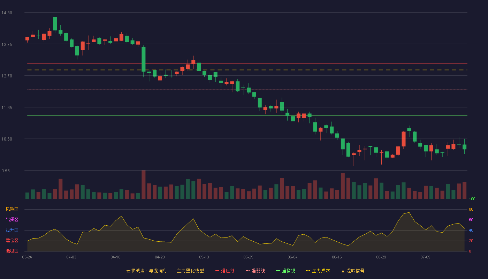Screen dimensions: 488x279
Task: Click the yellow dashed 主力成本 line on chart
Action: [247, 70]
